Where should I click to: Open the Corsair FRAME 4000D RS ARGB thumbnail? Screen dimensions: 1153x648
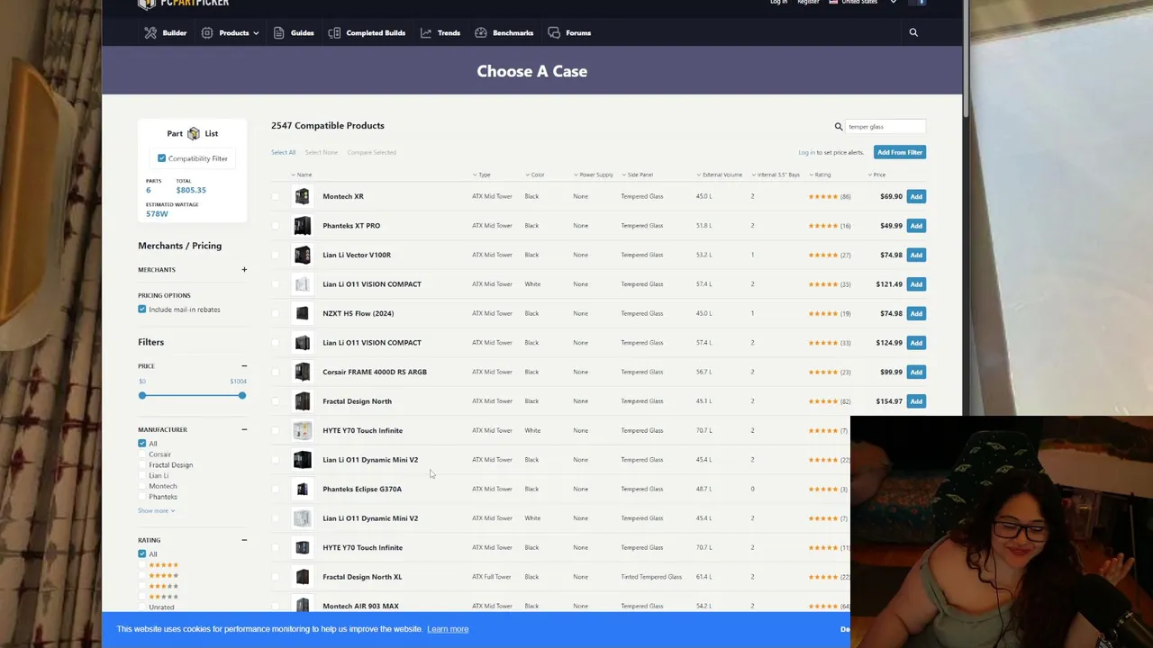click(x=302, y=372)
